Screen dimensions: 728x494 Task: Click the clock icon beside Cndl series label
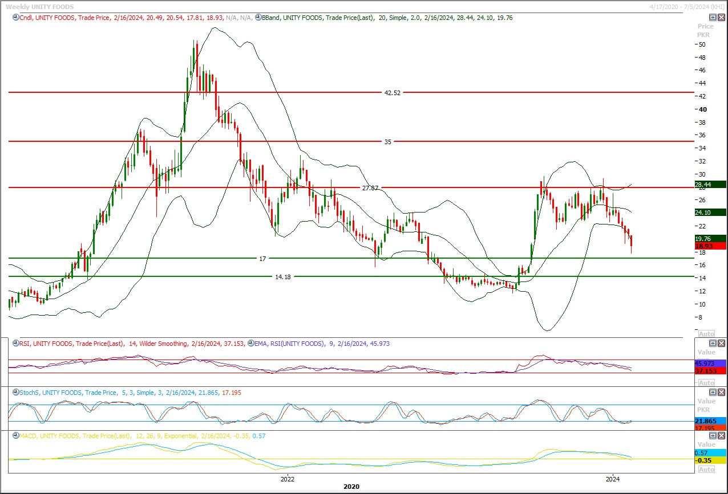(x=15, y=18)
